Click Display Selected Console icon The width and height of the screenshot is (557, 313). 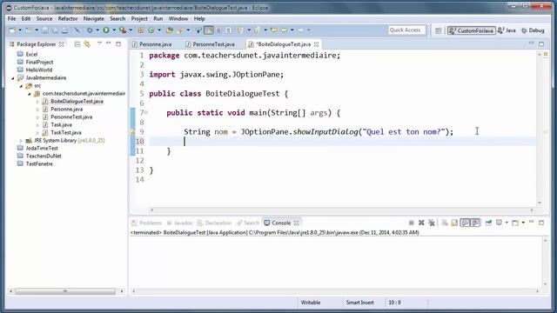coord(499,223)
